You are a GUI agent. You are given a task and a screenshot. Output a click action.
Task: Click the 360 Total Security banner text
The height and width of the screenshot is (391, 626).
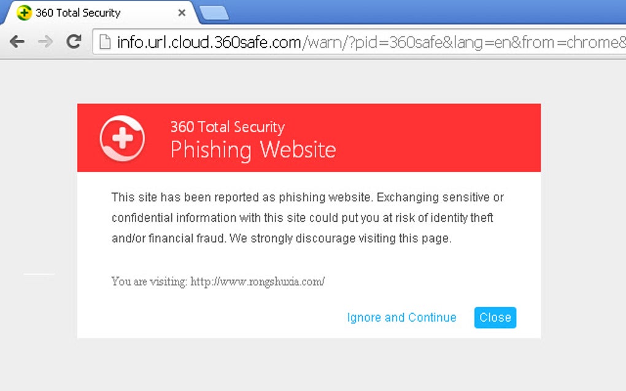[x=227, y=127]
